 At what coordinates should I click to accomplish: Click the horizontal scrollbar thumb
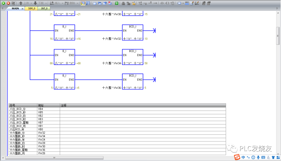click(54, 158)
